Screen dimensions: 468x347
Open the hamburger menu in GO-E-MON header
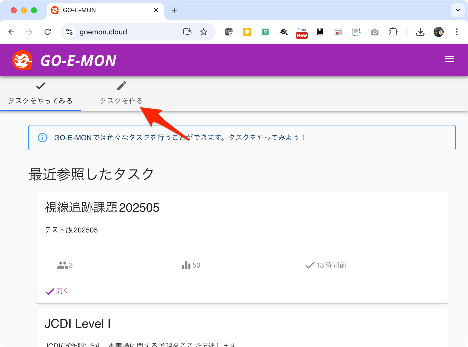450,59
